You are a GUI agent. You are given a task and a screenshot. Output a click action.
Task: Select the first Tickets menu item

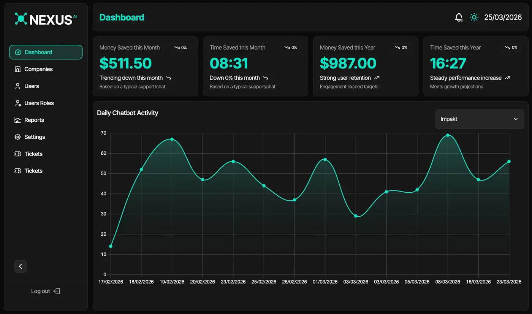coord(33,154)
